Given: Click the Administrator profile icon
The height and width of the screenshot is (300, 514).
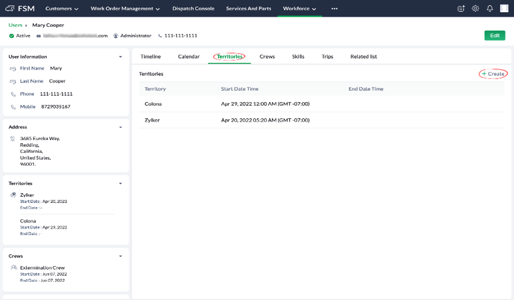Looking at the screenshot, I should (x=116, y=36).
